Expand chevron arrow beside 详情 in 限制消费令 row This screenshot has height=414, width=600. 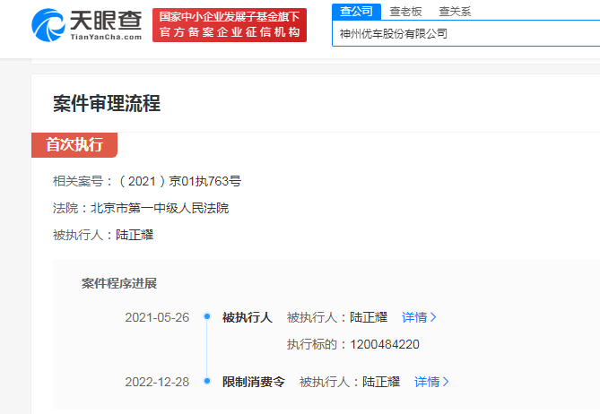447,382
